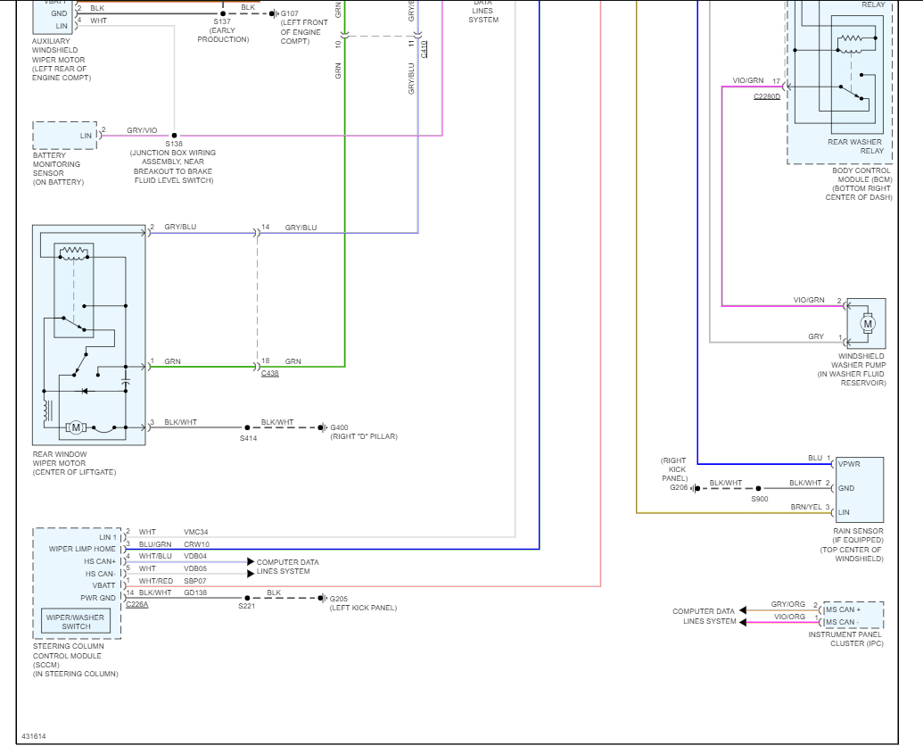Click the C226A connector link
The height and width of the screenshot is (754, 923).
click(137, 604)
